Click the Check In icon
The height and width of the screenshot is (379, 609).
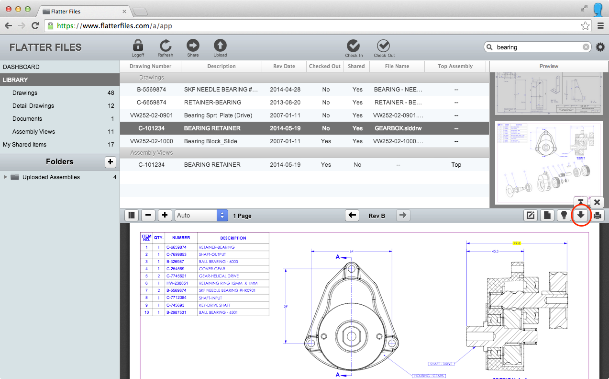coord(354,46)
